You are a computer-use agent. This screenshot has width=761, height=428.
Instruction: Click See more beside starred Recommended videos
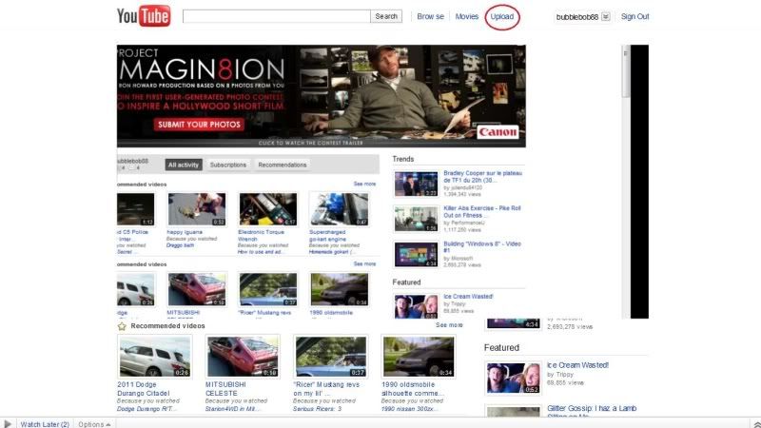(449, 324)
